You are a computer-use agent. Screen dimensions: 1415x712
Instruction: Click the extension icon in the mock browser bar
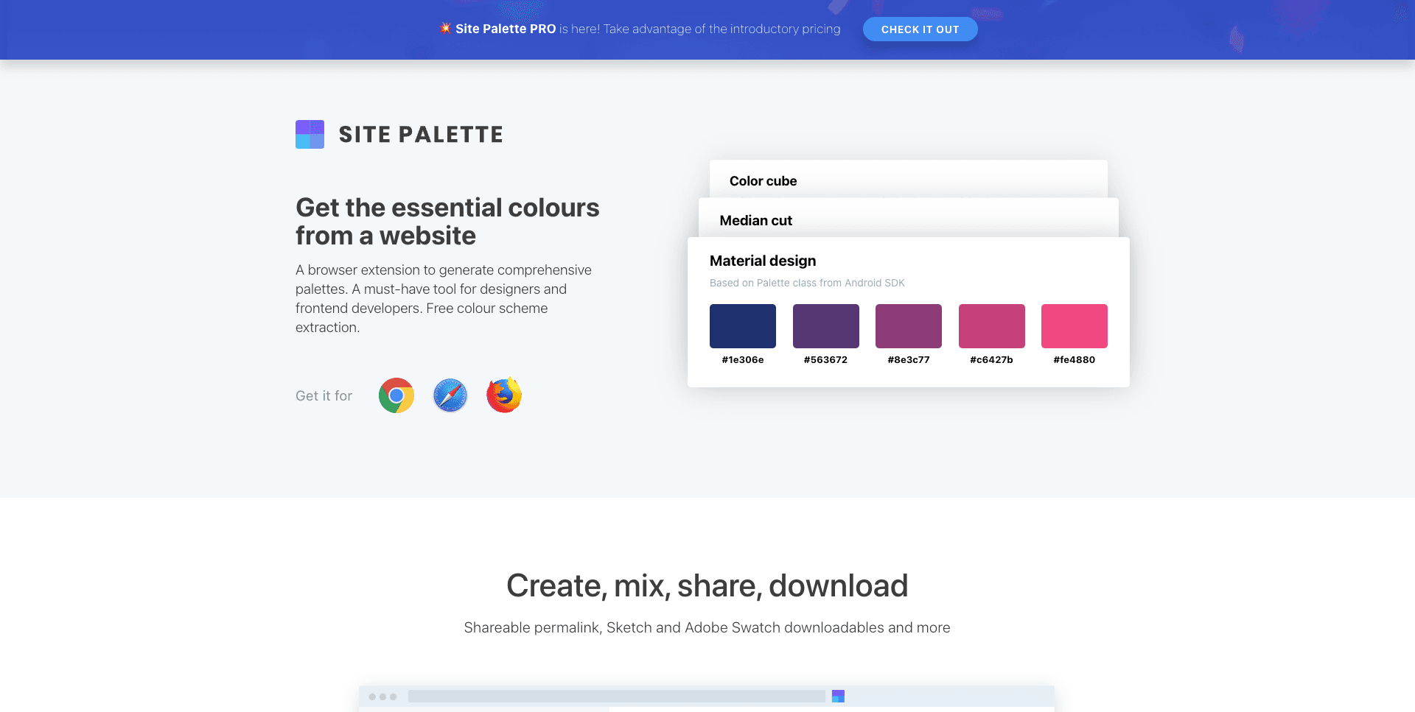point(838,696)
